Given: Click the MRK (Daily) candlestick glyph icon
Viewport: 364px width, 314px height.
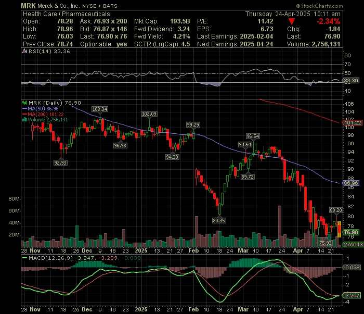Looking at the screenshot, I should [x=24, y=103].
